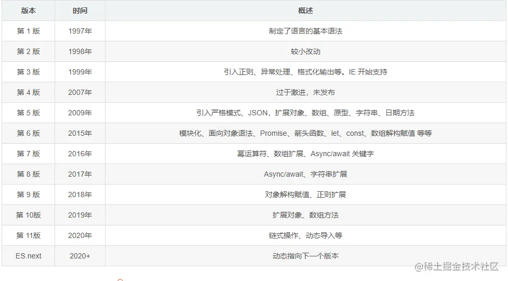This screenshot has width=508, height=281.
Task: Select the 2020+ cell
Action: click(80, 256)
